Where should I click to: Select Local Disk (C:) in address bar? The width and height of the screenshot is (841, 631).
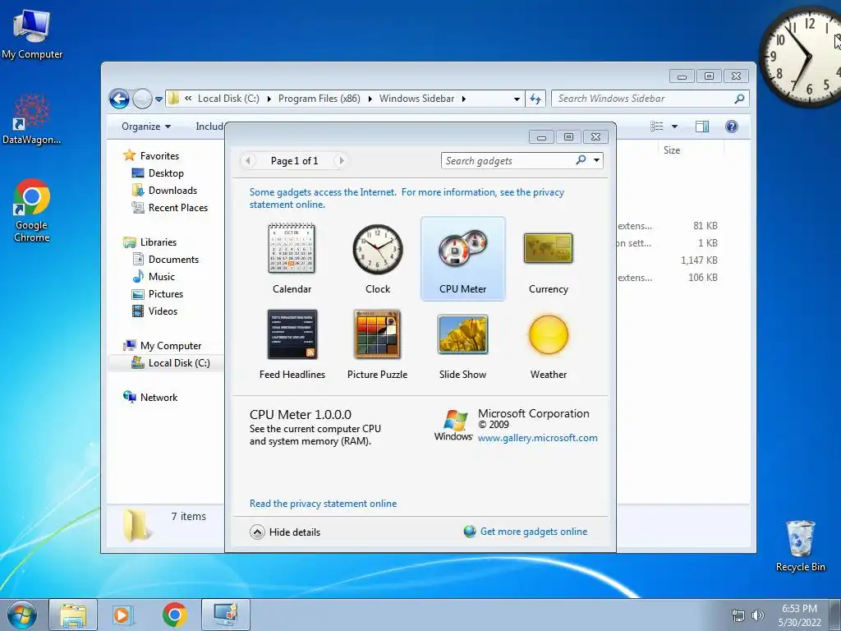pos(228,99)
